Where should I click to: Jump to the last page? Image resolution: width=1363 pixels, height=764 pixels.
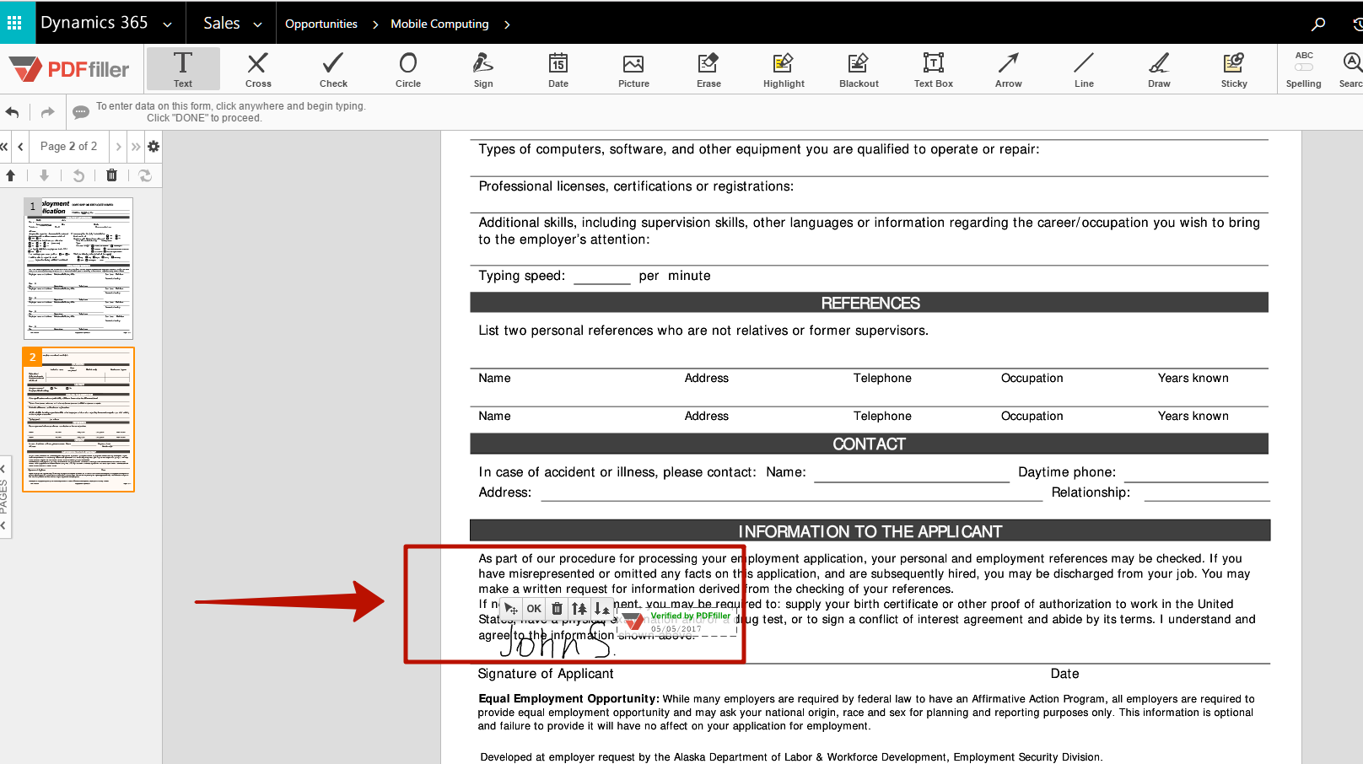[x=136, y=146]
